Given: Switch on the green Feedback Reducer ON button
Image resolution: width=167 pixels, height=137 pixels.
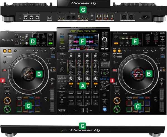Looking at the screenshot, I should point(50,43).
